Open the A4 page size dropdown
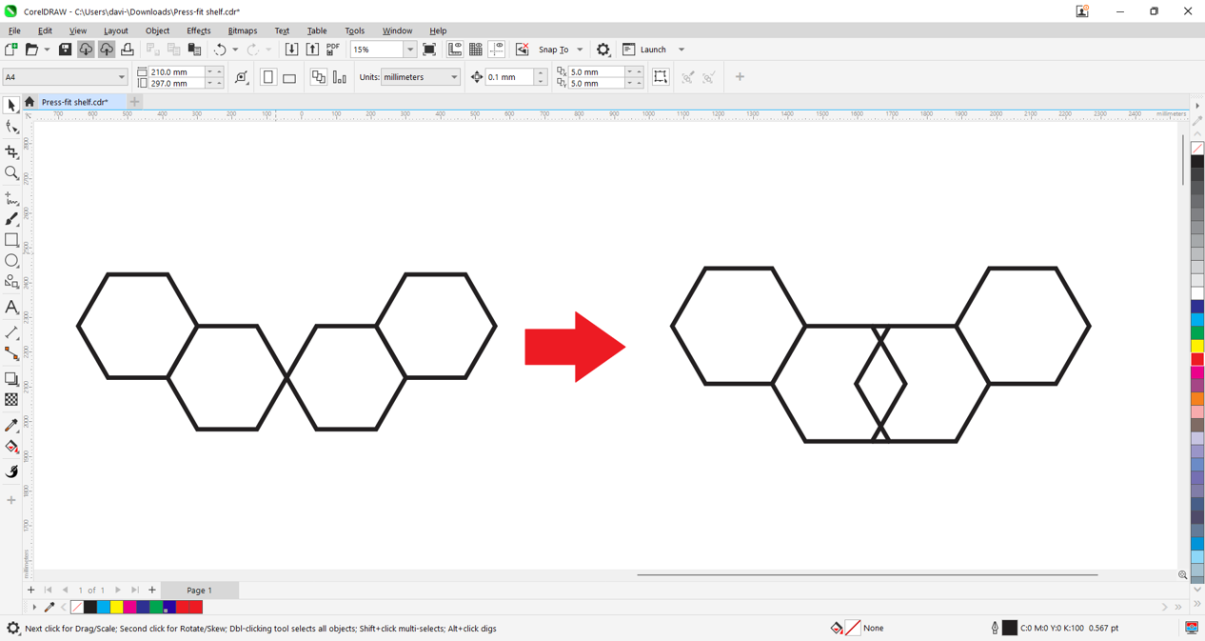This screenshot has height=641, width=1205. point(122,77)
